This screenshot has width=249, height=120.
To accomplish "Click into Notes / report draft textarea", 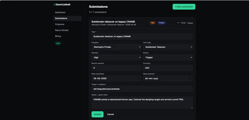I will pos(142,103).
